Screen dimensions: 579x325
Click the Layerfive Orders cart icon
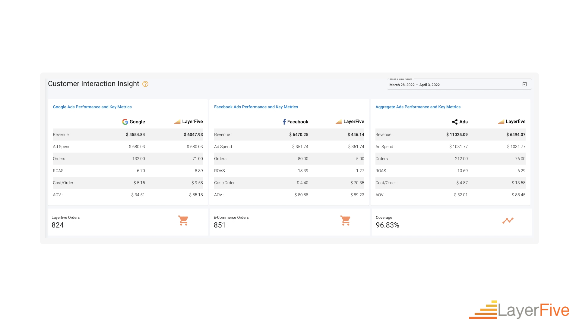point(183,221)
